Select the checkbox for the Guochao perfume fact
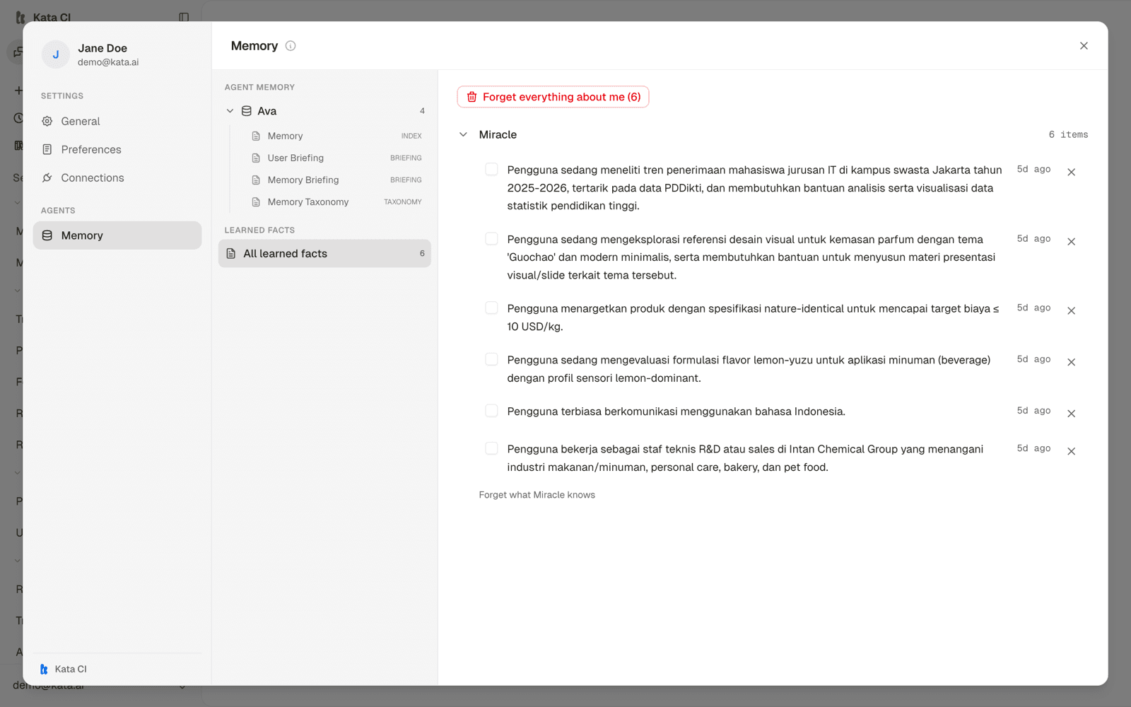 [x=491, y=239]
